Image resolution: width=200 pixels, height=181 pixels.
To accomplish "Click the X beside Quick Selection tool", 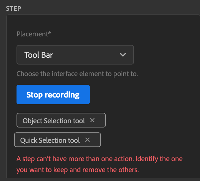I will [x=87, y=140].
